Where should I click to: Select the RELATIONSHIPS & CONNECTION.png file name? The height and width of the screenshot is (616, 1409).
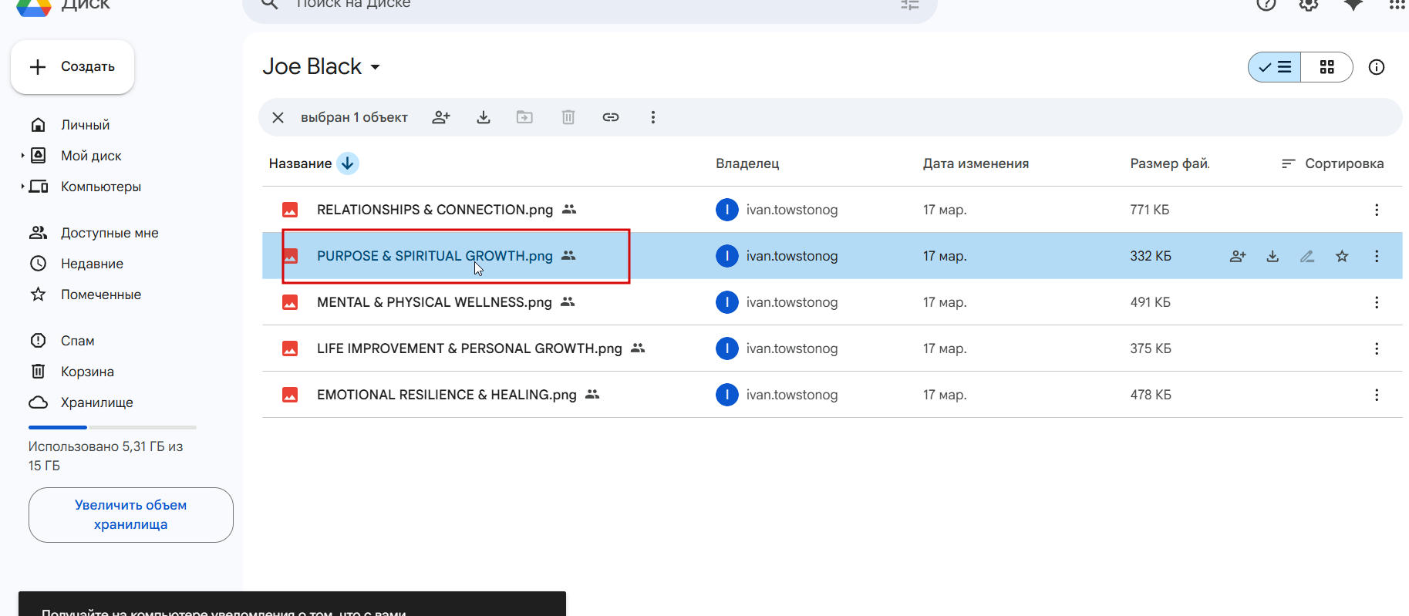435,210
